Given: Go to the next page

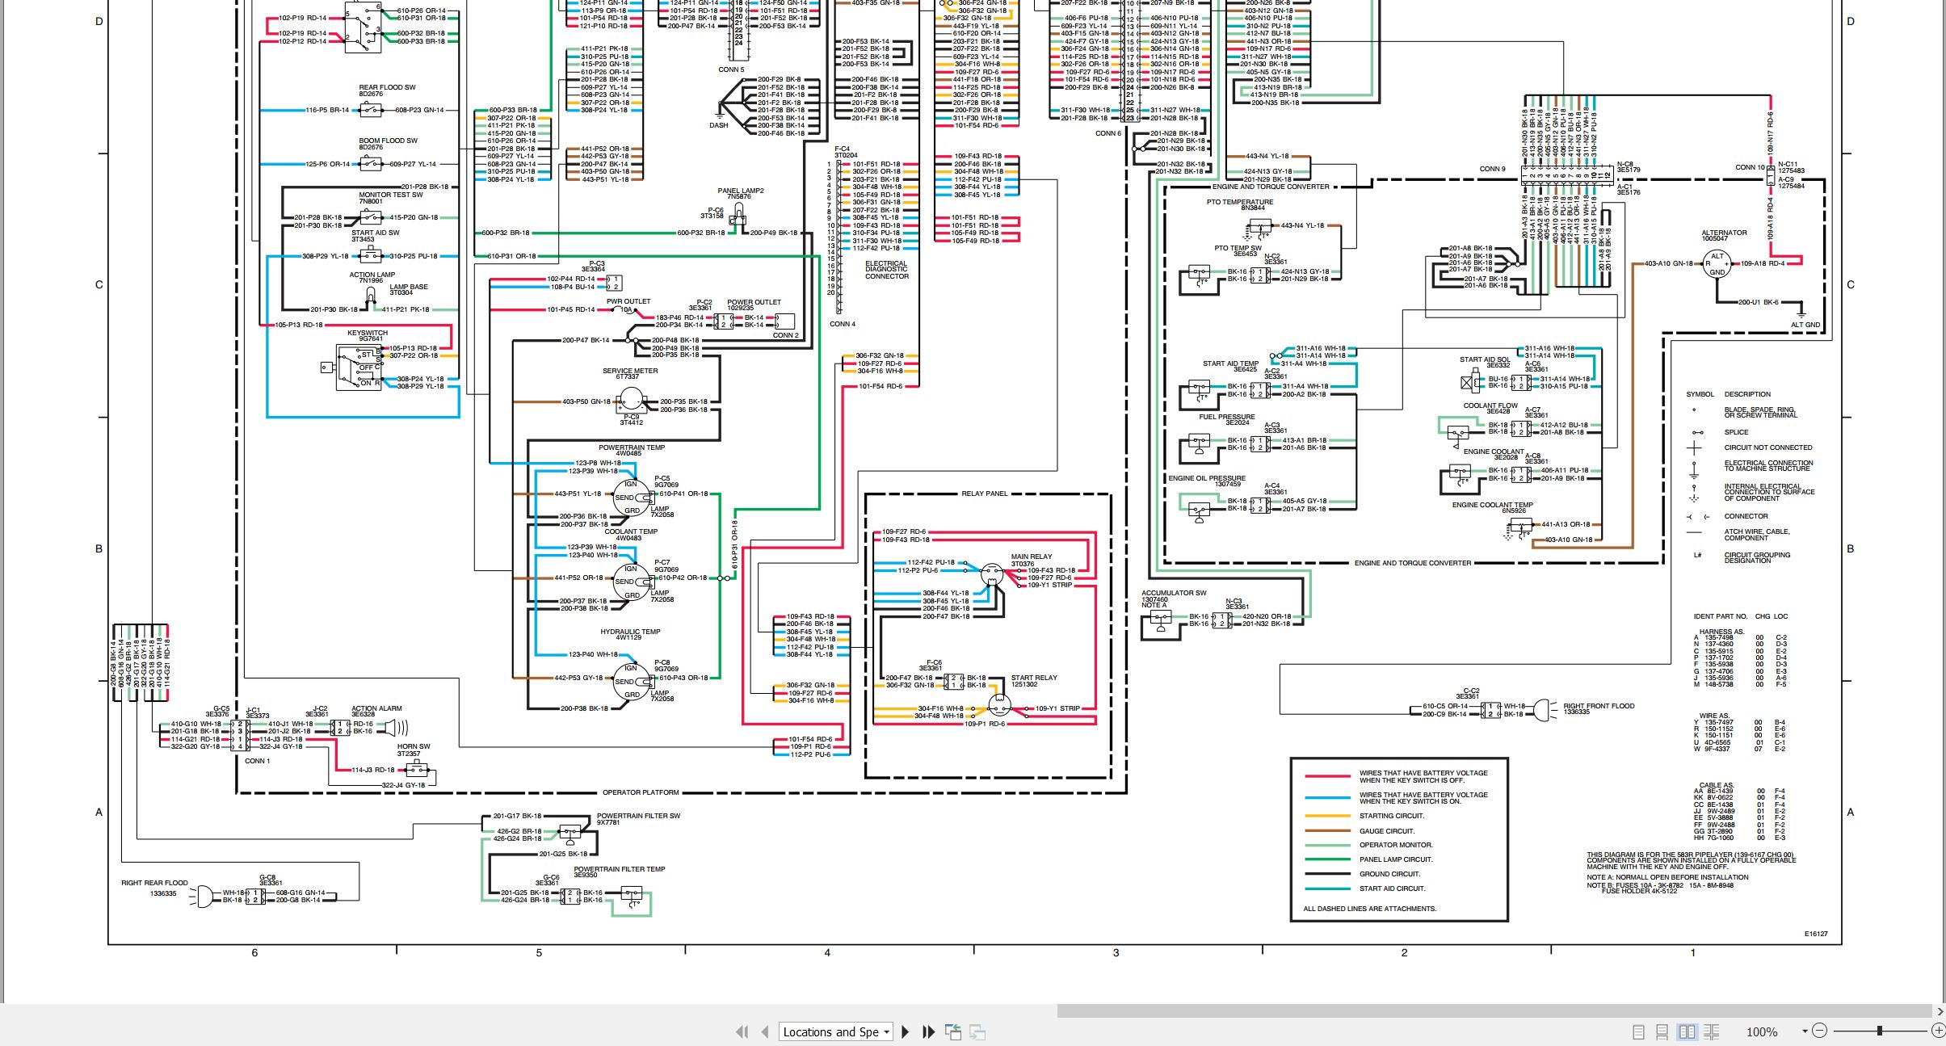Looking at the screenshot, I should pyautogui.click(x=906, y=1031).
